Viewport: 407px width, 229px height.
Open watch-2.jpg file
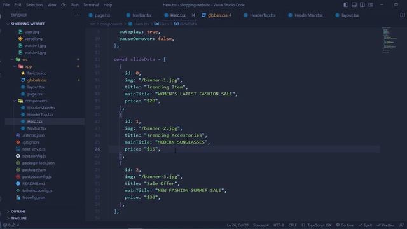[36, 52]
